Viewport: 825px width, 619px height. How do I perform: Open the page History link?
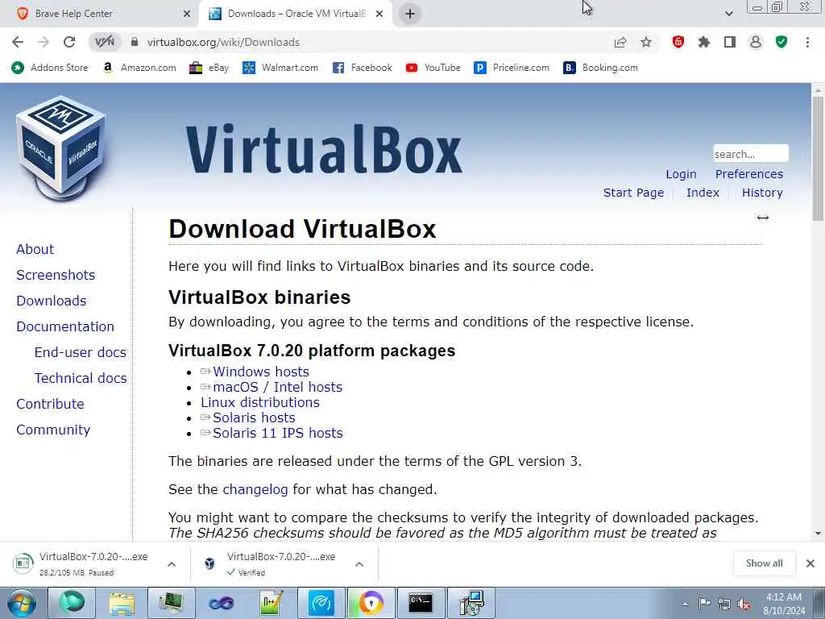tap(762, 193)
